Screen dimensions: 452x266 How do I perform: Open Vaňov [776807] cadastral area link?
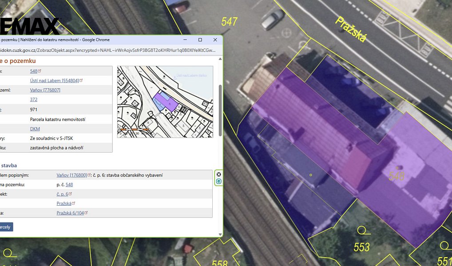point(45,90)
